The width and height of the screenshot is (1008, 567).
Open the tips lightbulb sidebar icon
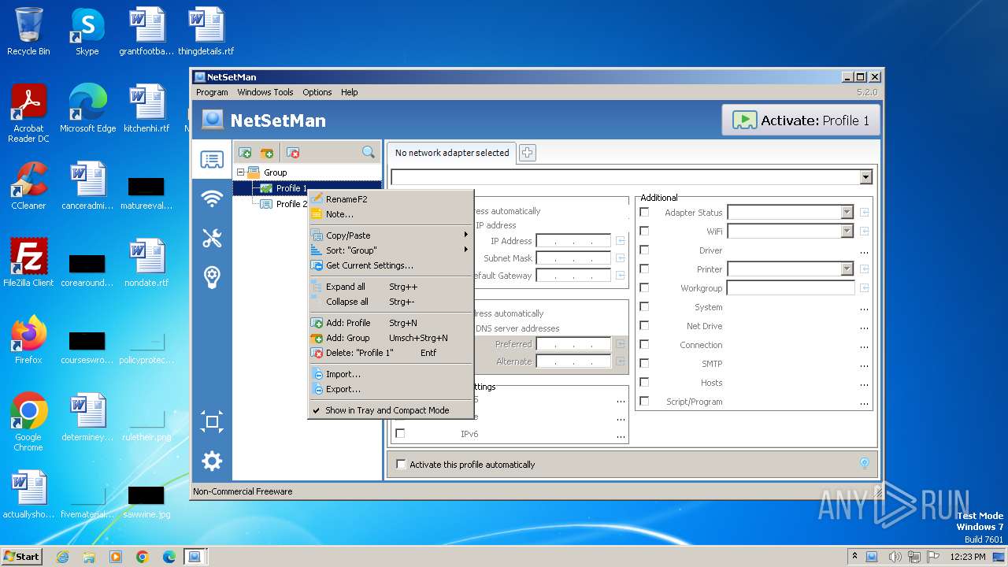(x=212, y=276)
